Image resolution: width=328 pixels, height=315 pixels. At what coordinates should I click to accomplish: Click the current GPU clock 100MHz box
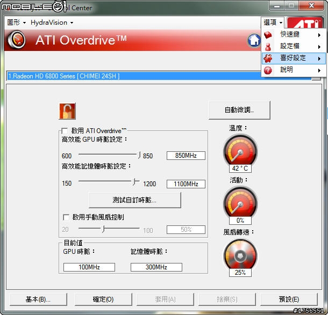[89, 267]
